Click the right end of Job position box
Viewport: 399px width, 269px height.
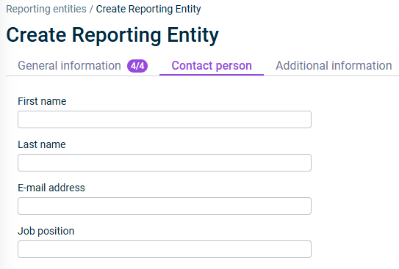[306, 249]
